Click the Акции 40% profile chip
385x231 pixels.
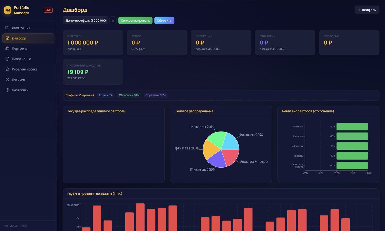106,95
